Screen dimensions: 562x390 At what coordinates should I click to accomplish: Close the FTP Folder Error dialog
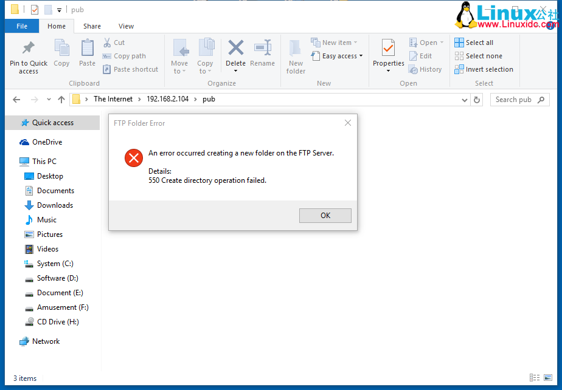click(348, 123)
